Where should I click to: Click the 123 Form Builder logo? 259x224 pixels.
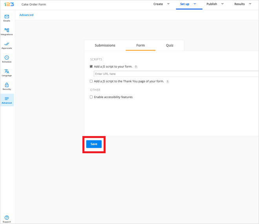9,4
